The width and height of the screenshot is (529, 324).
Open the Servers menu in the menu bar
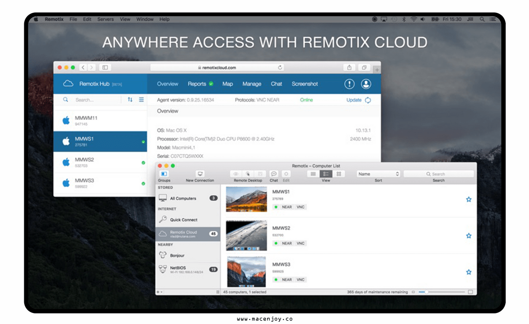[x=105, y=19]
